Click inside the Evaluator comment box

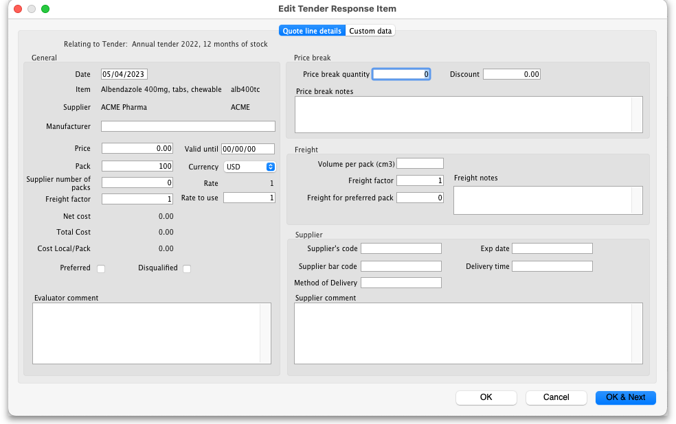(x=146, y=333)
